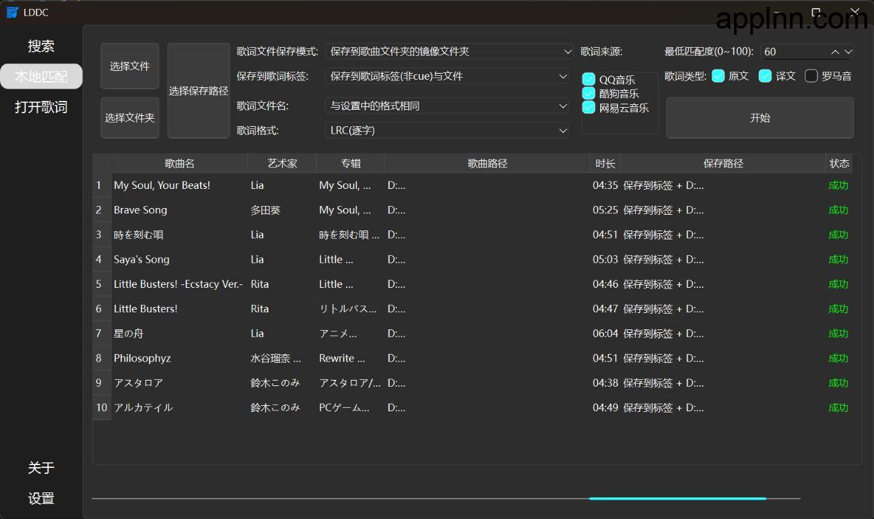
Task: Expand the 保存到歌词标签 dropdown
Action: coord(447,76)
